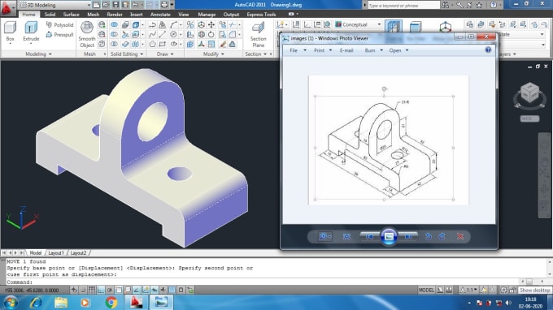Click the Plot printer icon
The width and height of the screenshot is (553, 310).
tap(164, 5)
